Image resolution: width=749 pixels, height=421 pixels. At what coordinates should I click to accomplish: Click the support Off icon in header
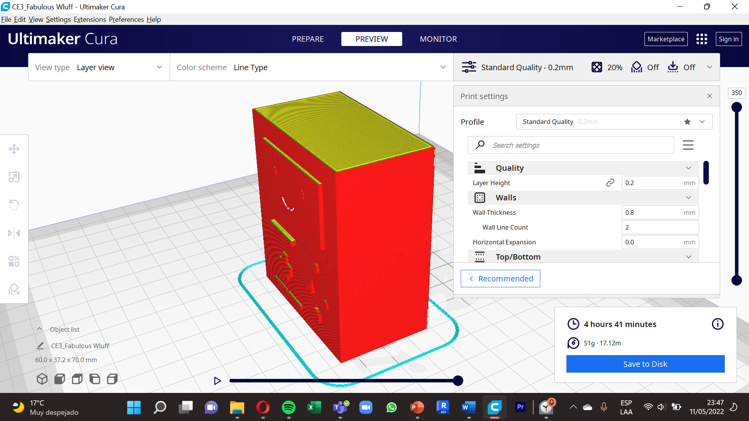click(x=637, y=67)
